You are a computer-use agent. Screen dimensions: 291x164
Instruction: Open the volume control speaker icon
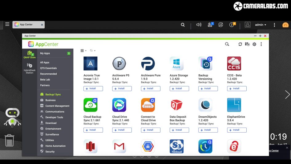tap(199, 25)
